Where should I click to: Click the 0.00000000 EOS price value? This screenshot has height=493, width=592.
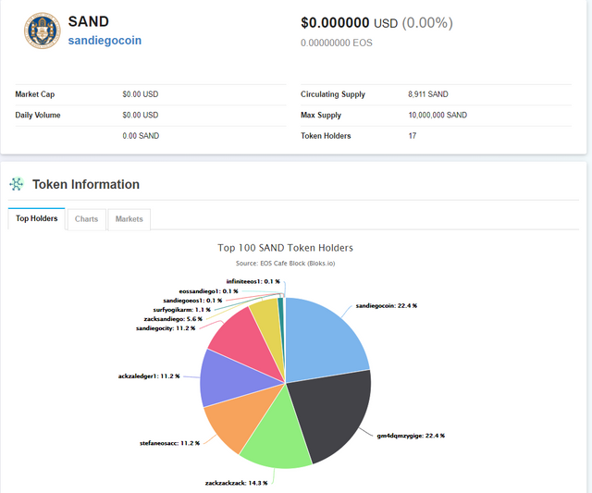(x=337, y=43)
